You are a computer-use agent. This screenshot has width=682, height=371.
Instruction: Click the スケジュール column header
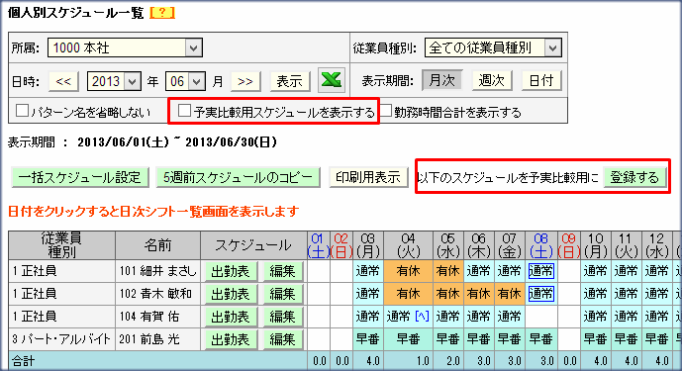[253, 245]
